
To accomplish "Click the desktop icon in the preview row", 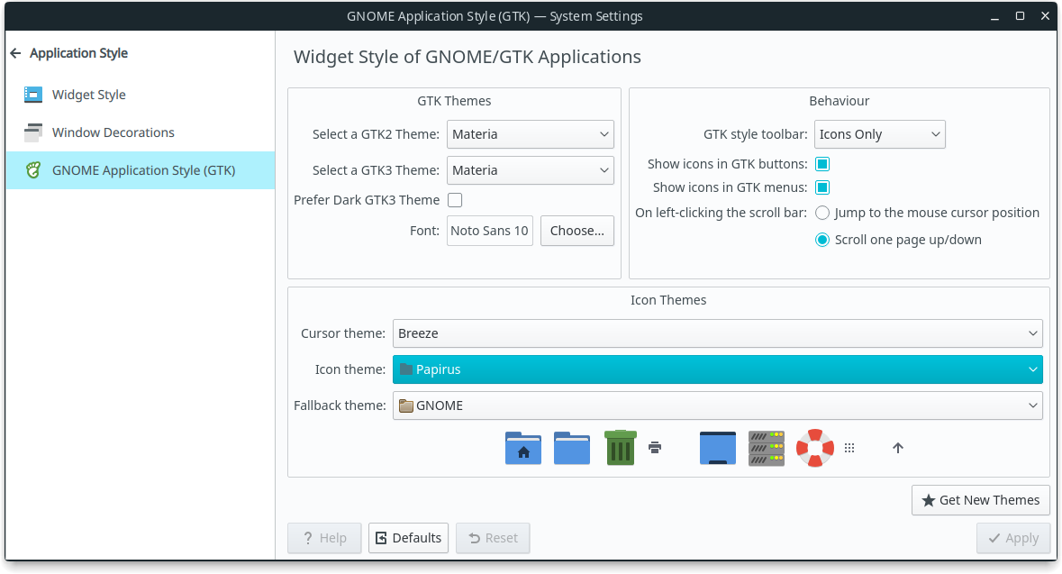I will click(x=717, y=448).
